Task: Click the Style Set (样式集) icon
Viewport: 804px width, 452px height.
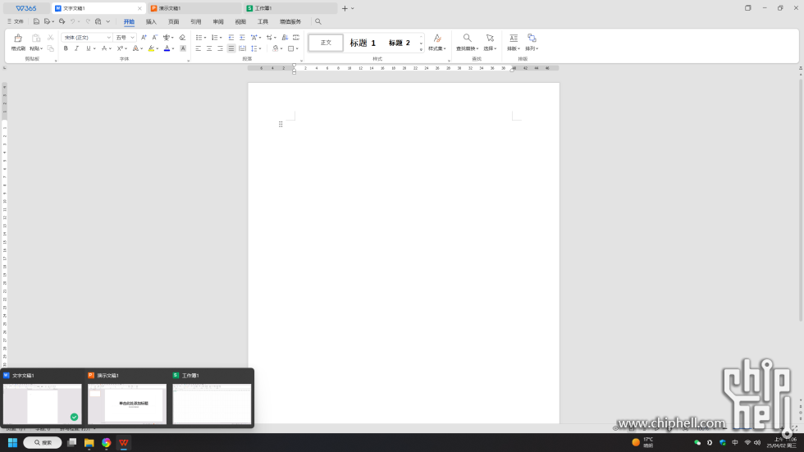Action: pos(436,39)
